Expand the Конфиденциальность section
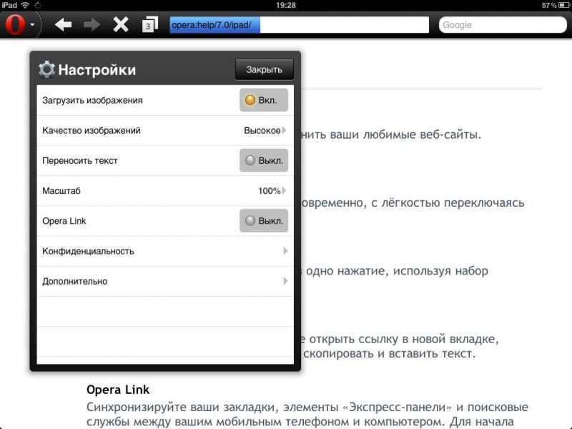Image resolution: width=572 pixels, height=429 pixels. click(x=164, y=251)
